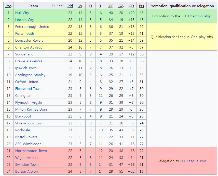218x176 pixels.
Task: Open the Sunderland team link
Action: coord(24,54)
